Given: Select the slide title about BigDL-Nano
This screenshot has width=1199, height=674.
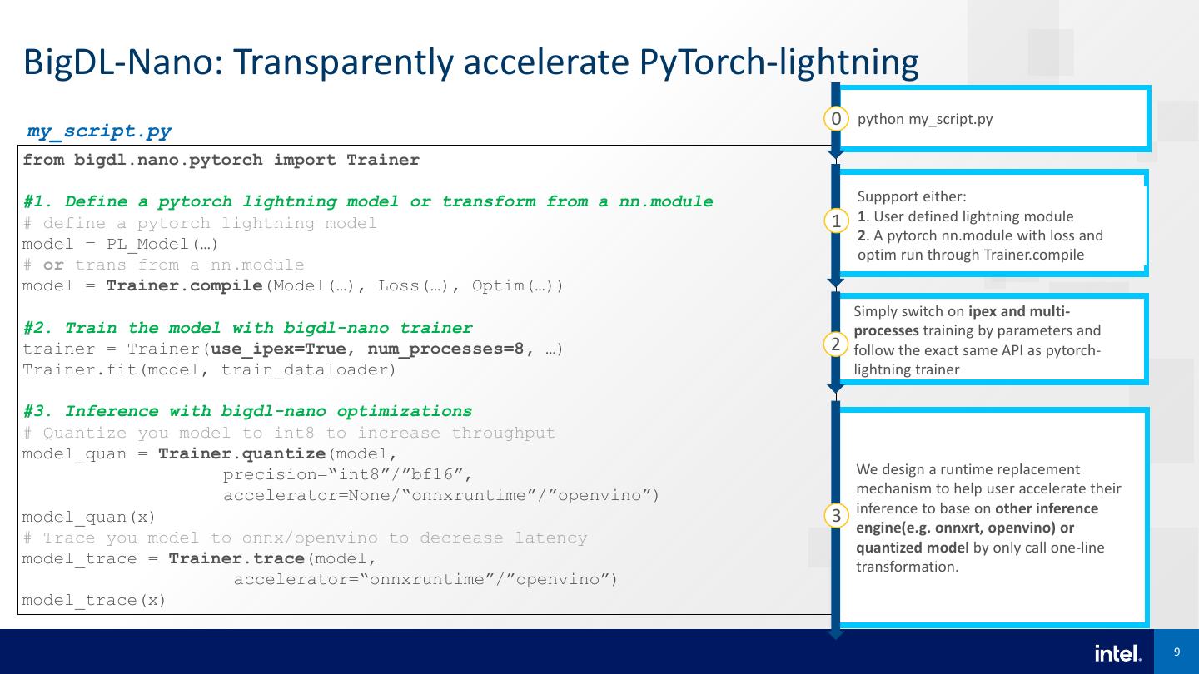Looking at the screenshot, I should click(470, 60).
